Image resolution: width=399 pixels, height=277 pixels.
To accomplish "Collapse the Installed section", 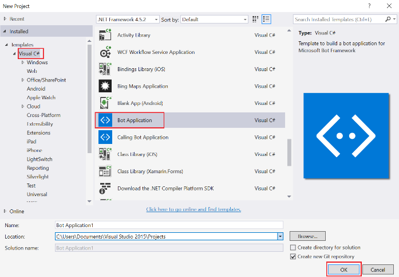I will (5, 32).
